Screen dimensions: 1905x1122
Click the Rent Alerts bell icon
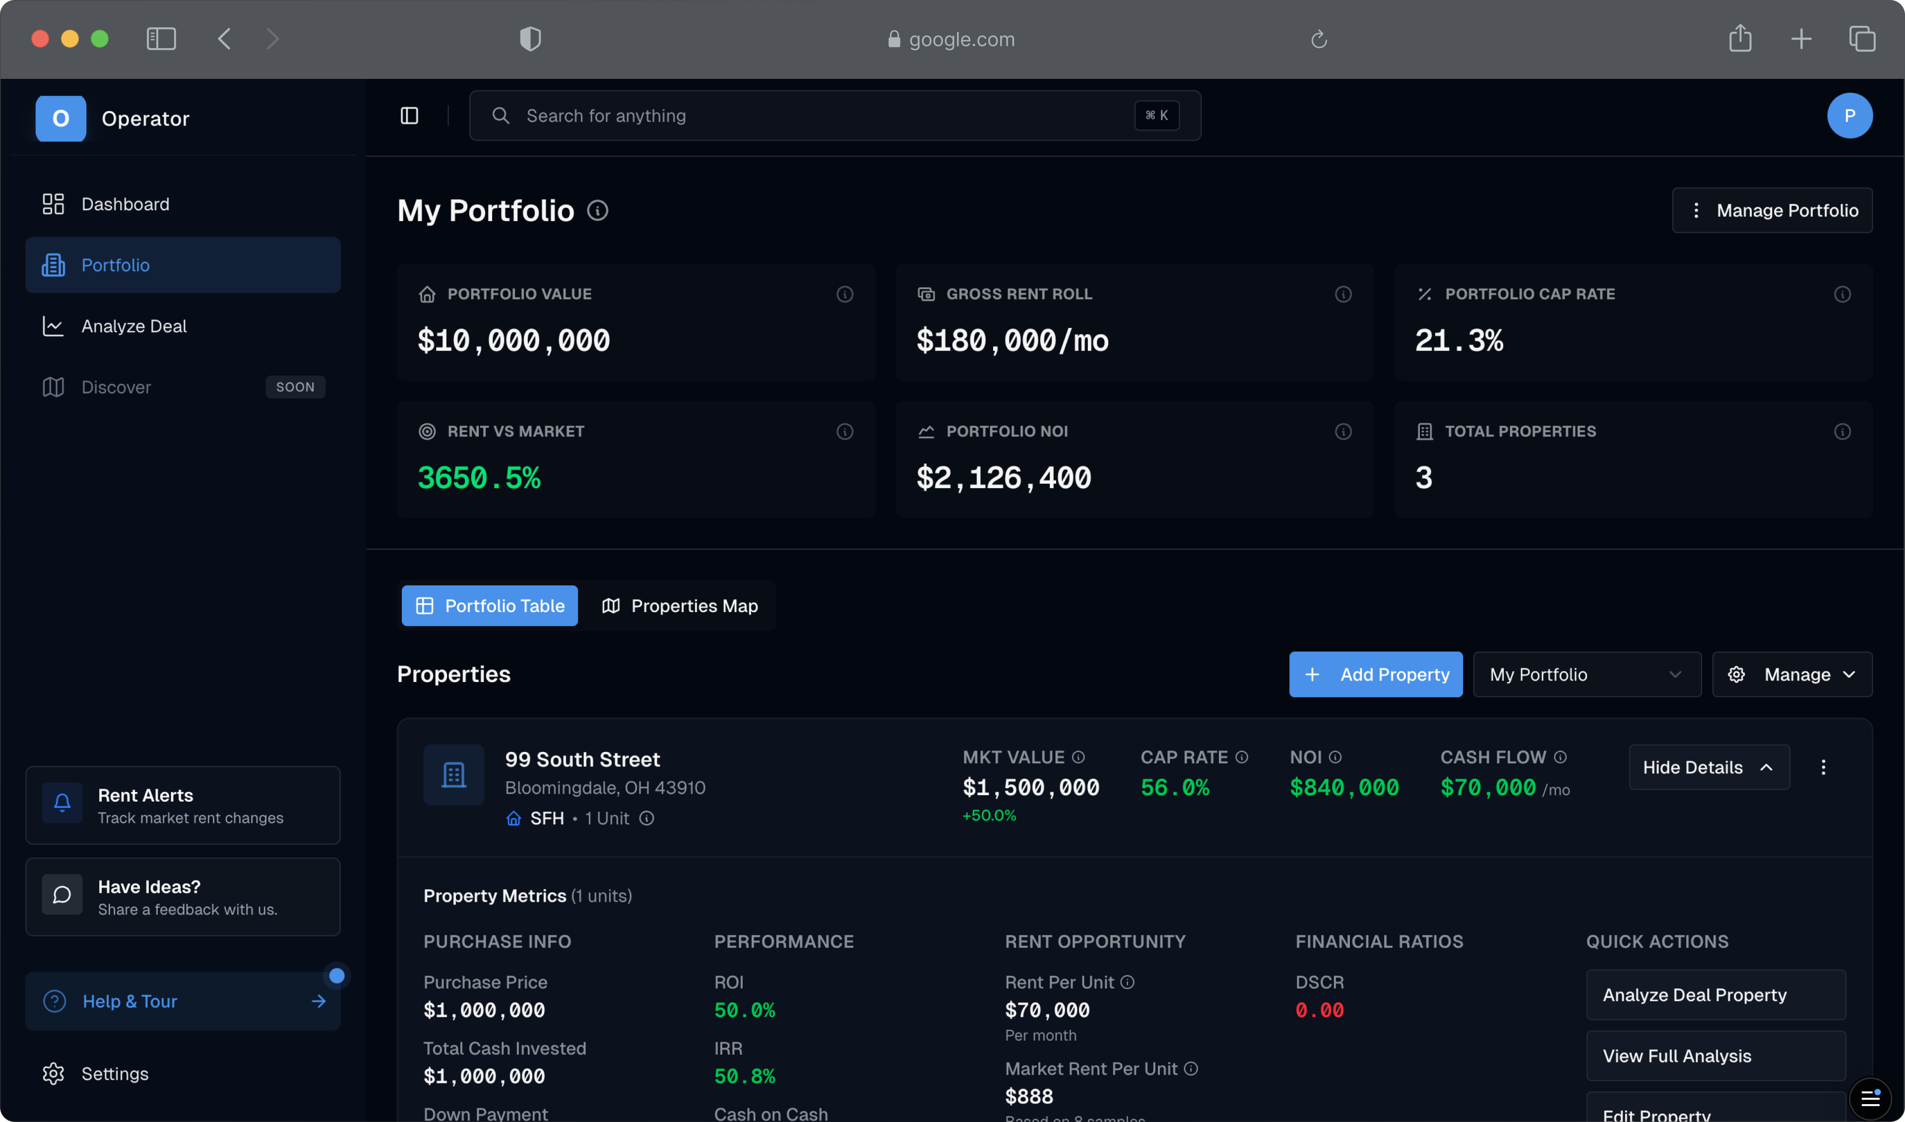tap(62, 803)
